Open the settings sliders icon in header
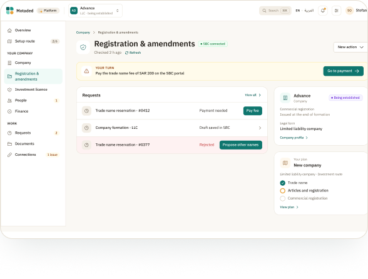The width and height of the screenshot is (368, 279). pos(336,11)
